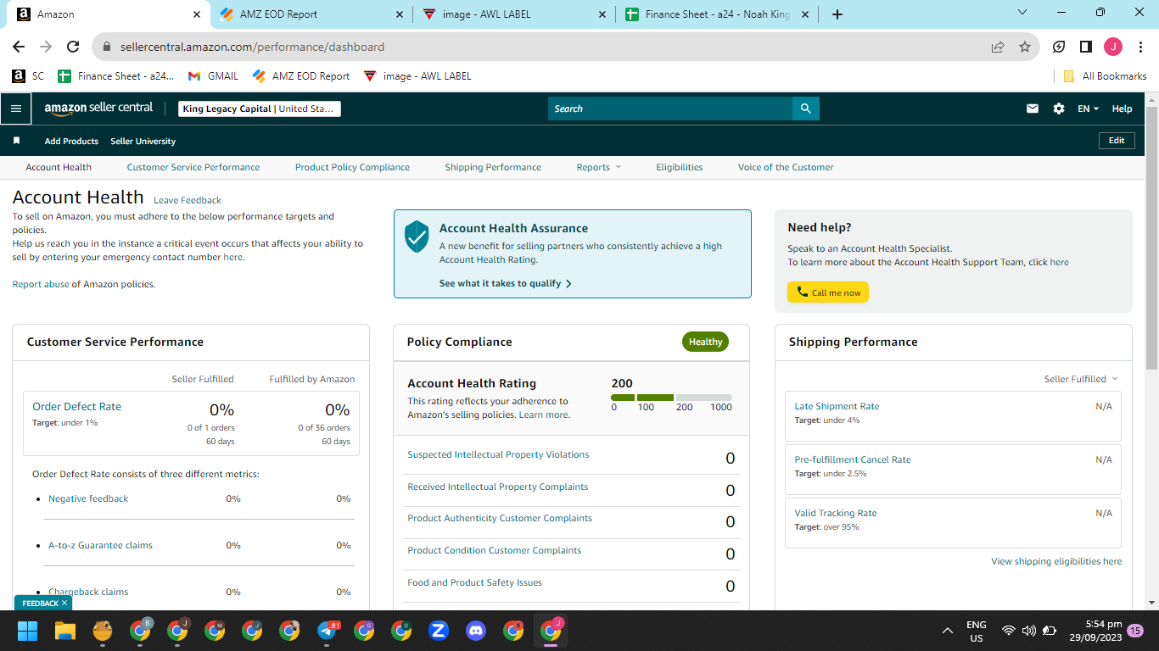The width and height of the screenshot is (1159, 651).
Task: Open Discord from the taskbar
Action: coord(476,631)
